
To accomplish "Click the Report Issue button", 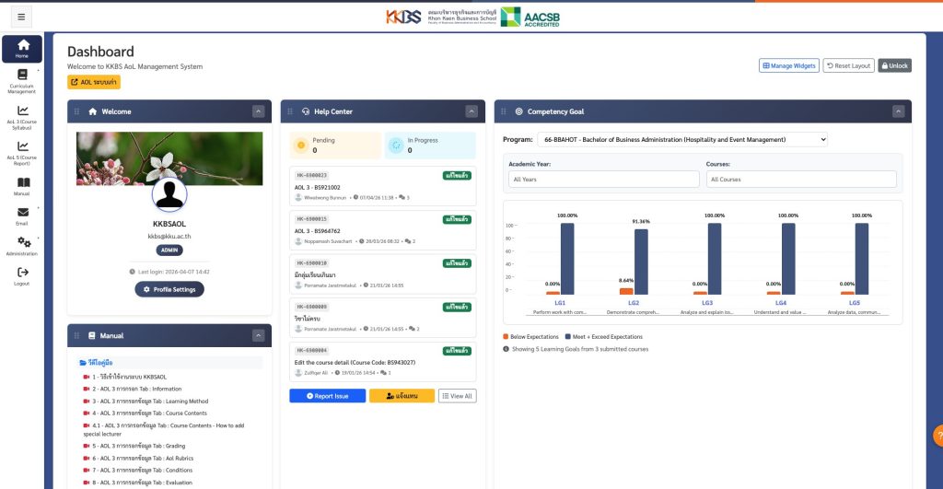I will coord(327,396).
